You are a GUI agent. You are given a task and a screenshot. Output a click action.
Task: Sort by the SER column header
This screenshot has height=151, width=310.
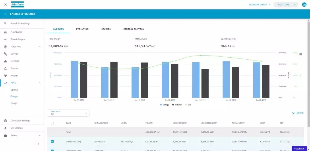282,123
